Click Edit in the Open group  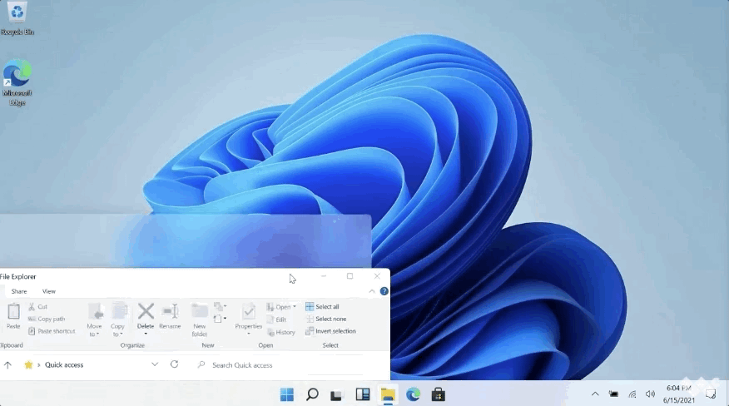pyautogui.click(x=276, y=319)
